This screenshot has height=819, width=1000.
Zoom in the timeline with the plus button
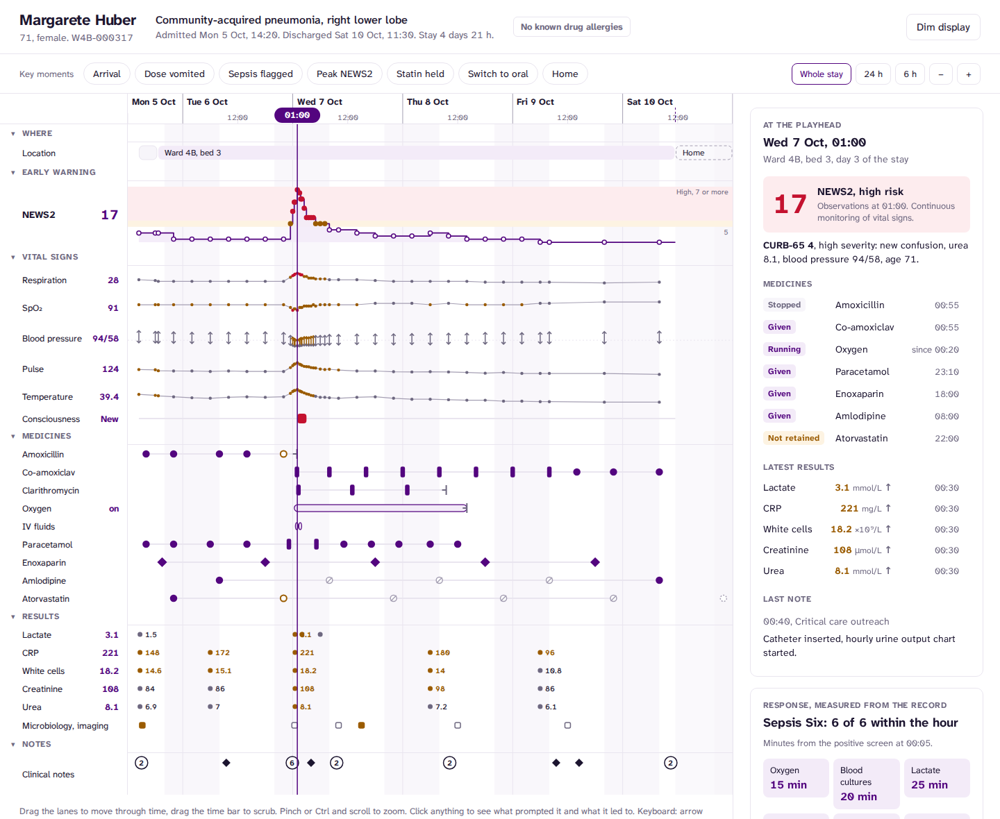click(969, 74)
